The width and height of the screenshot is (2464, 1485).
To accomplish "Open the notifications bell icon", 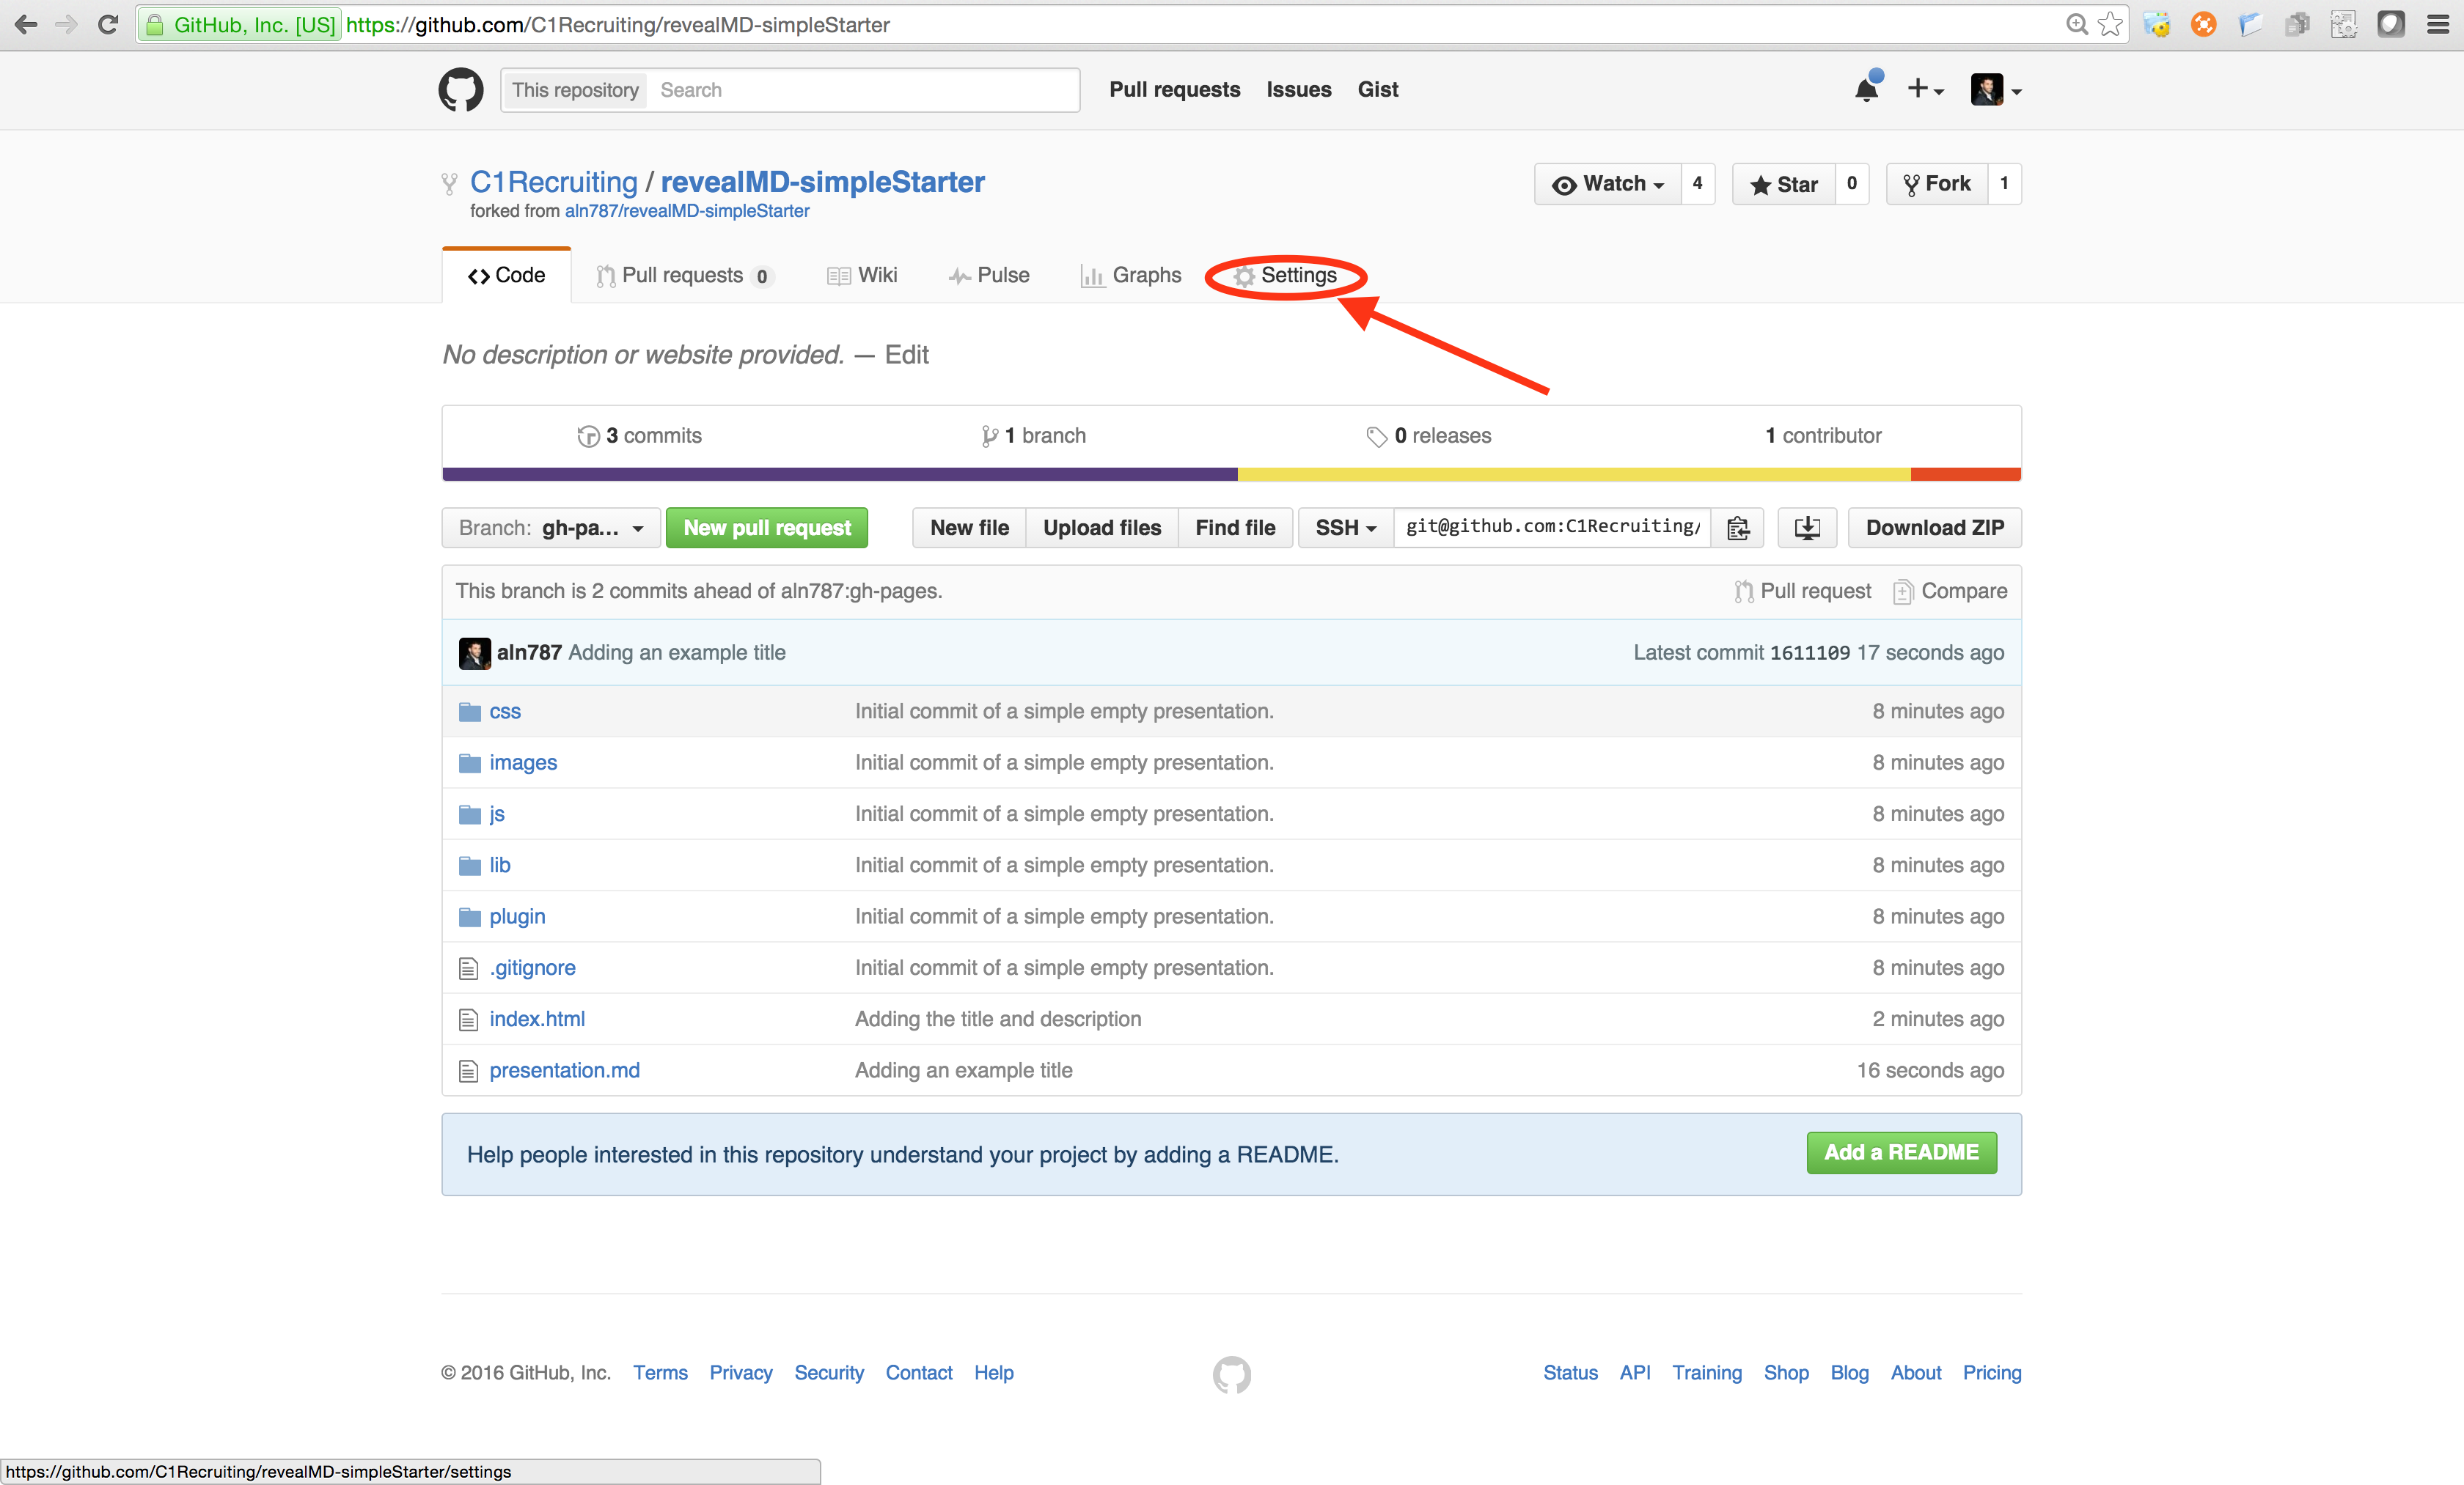I will [x=1866, y=90].
